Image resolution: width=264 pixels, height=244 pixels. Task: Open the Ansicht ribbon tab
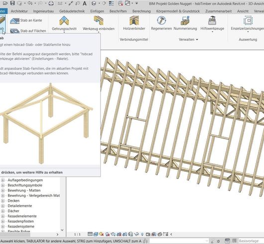click(x=243, y=11)
